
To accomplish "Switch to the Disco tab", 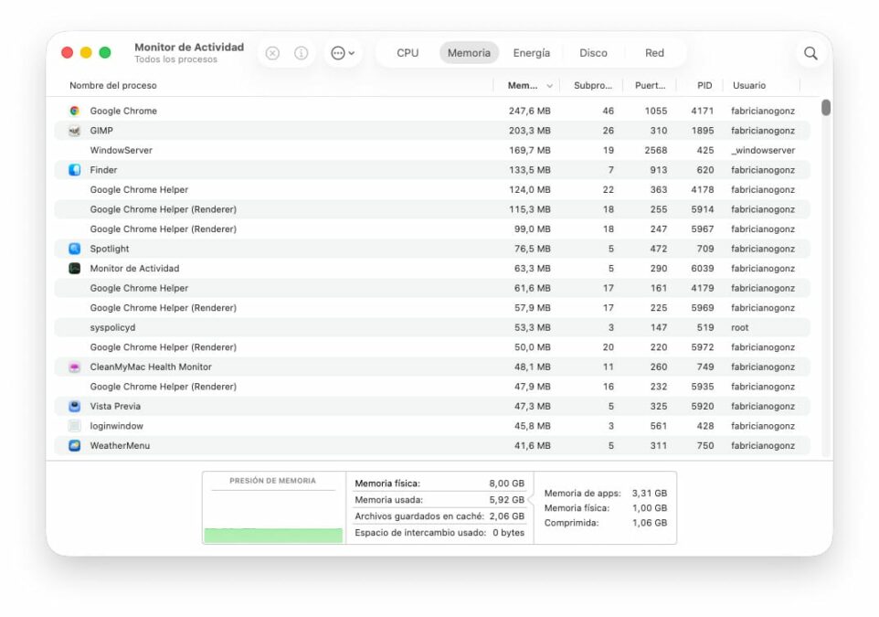I will tap(593, 53).
